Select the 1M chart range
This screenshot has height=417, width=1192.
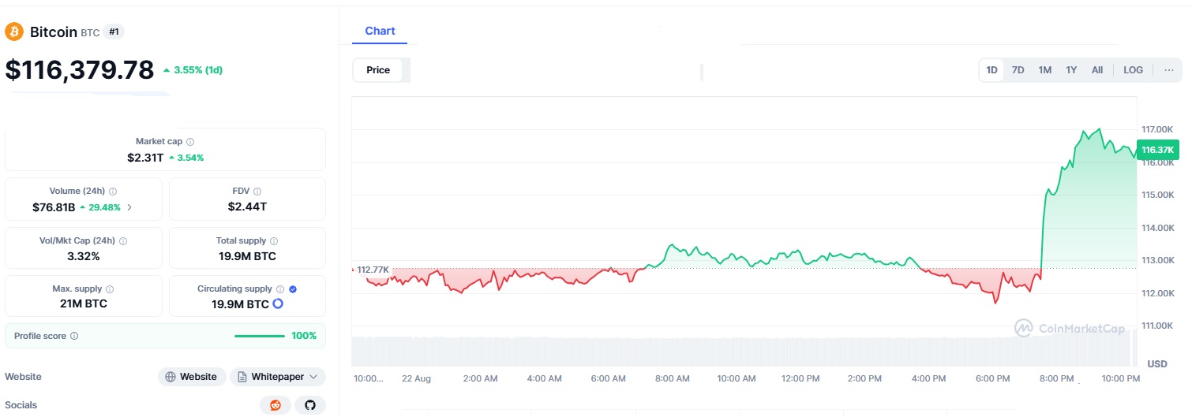pyautogui.click(x=1045, y=70)
